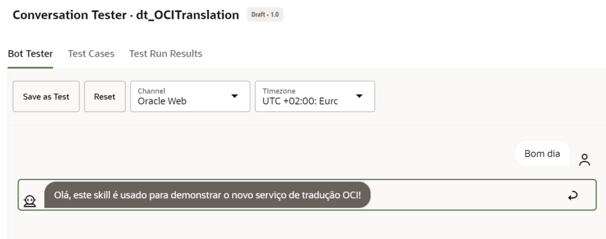This screenshot has height=239, width=606.
Task: Click the Conversation Tester dt_OCITranslation title
Action: [125, 15]
